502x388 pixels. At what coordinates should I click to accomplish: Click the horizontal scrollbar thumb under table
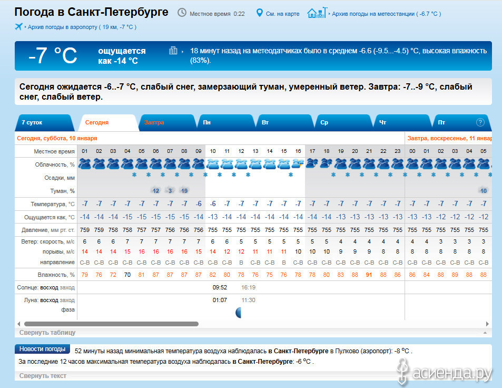111,324
